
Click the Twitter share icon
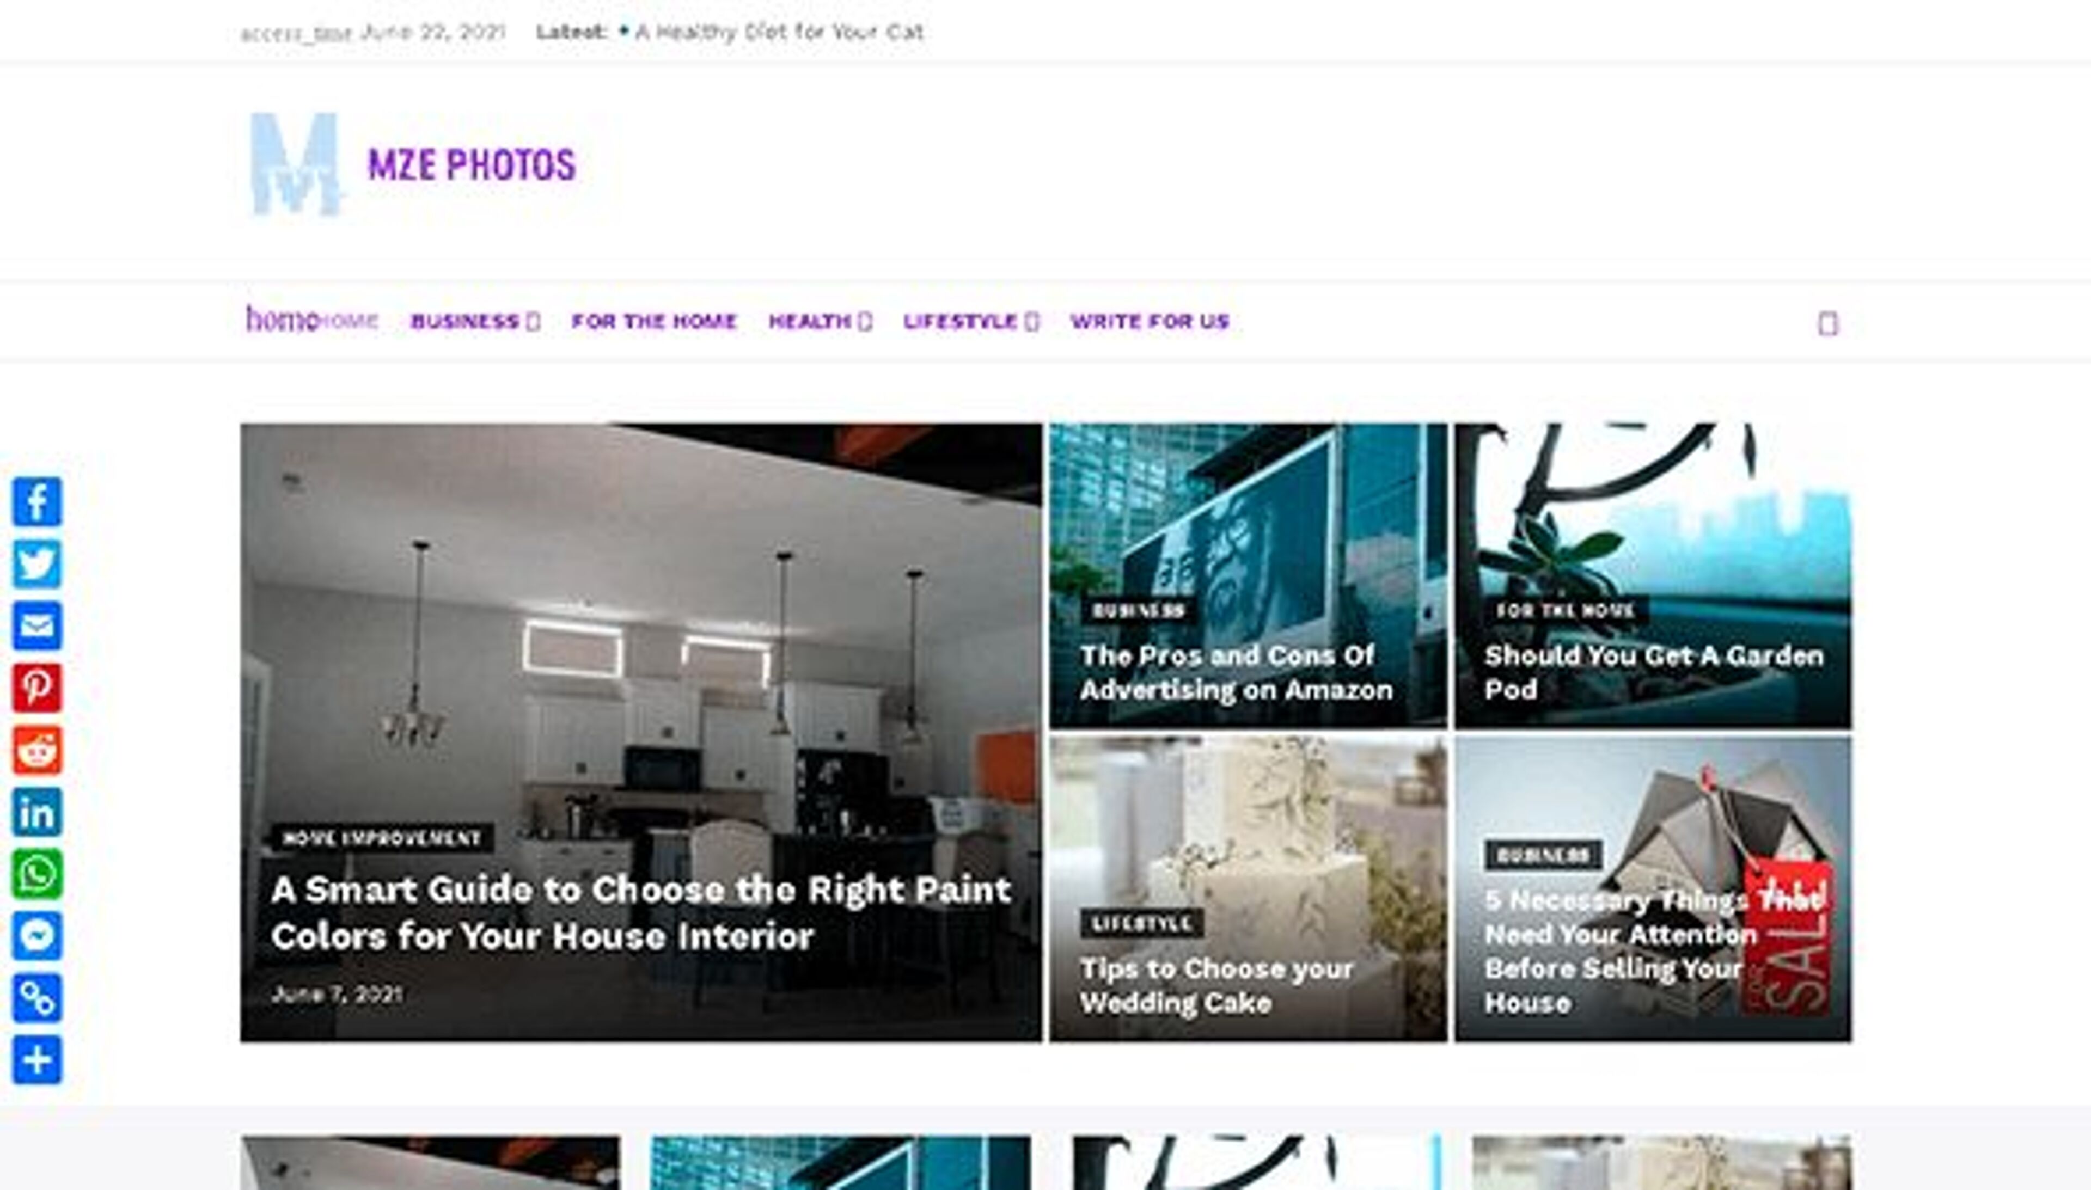click(37, 563)
